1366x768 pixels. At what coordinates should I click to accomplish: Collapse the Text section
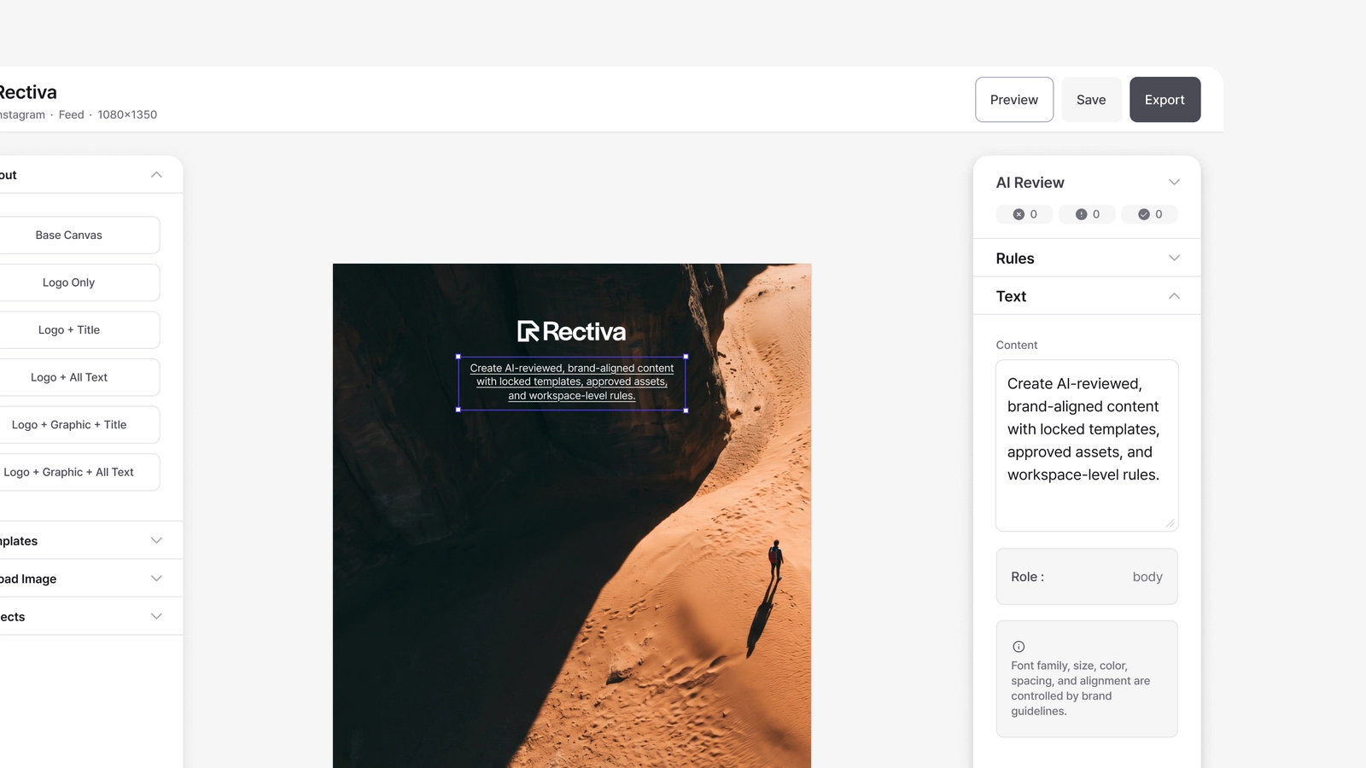[x=1174, y=296]
